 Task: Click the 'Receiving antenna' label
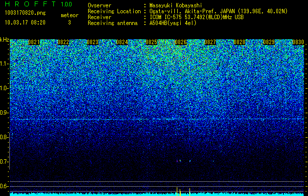(x=113, y=23)
